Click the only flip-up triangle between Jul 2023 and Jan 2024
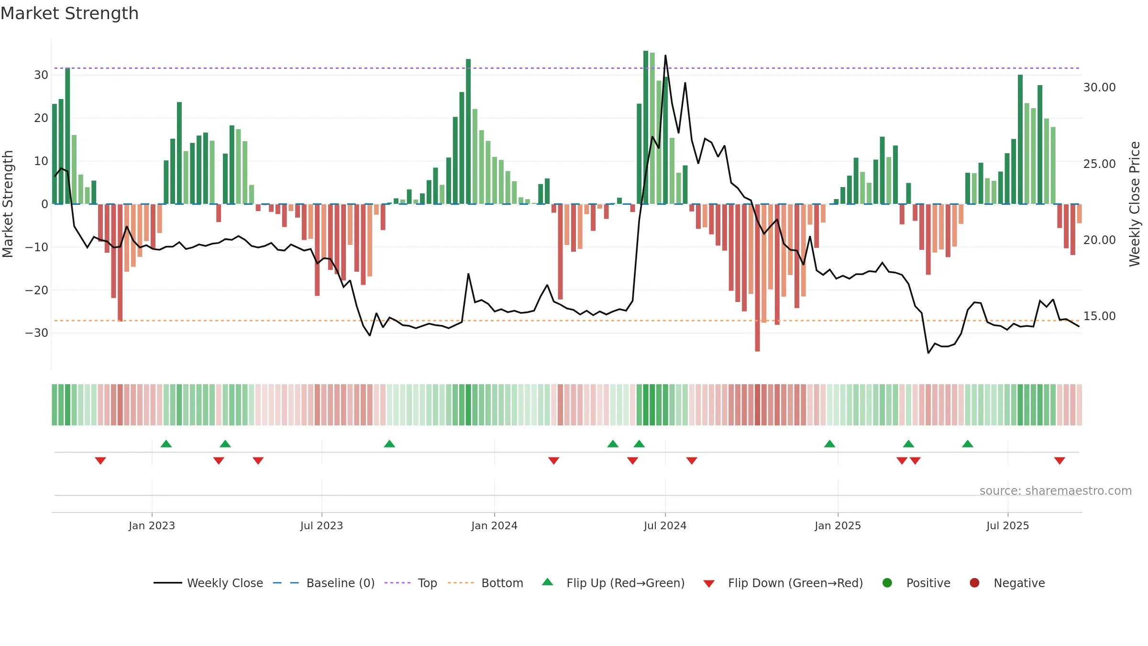The image size is (1148, 646). tap(389, 444)
